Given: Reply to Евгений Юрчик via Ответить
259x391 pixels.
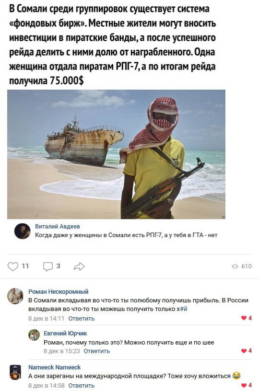Looking at the screenshot, I should point(96,351).
